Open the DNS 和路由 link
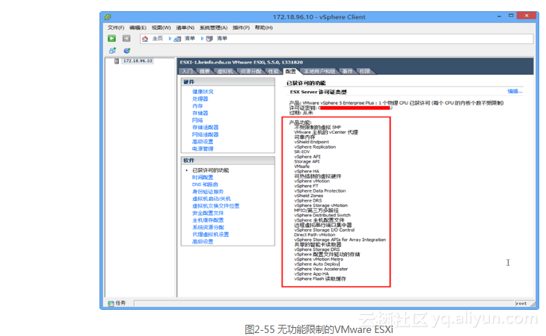 (x=205, y=184)
